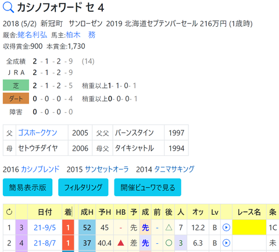Click the purple frame number 4 cell
The height and width of the screenshot is (252, 279).
[x=22, y=243]
